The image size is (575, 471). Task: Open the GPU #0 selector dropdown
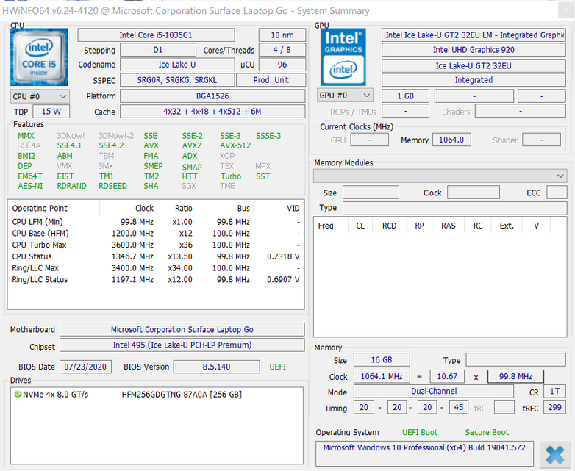click(345, 96)
